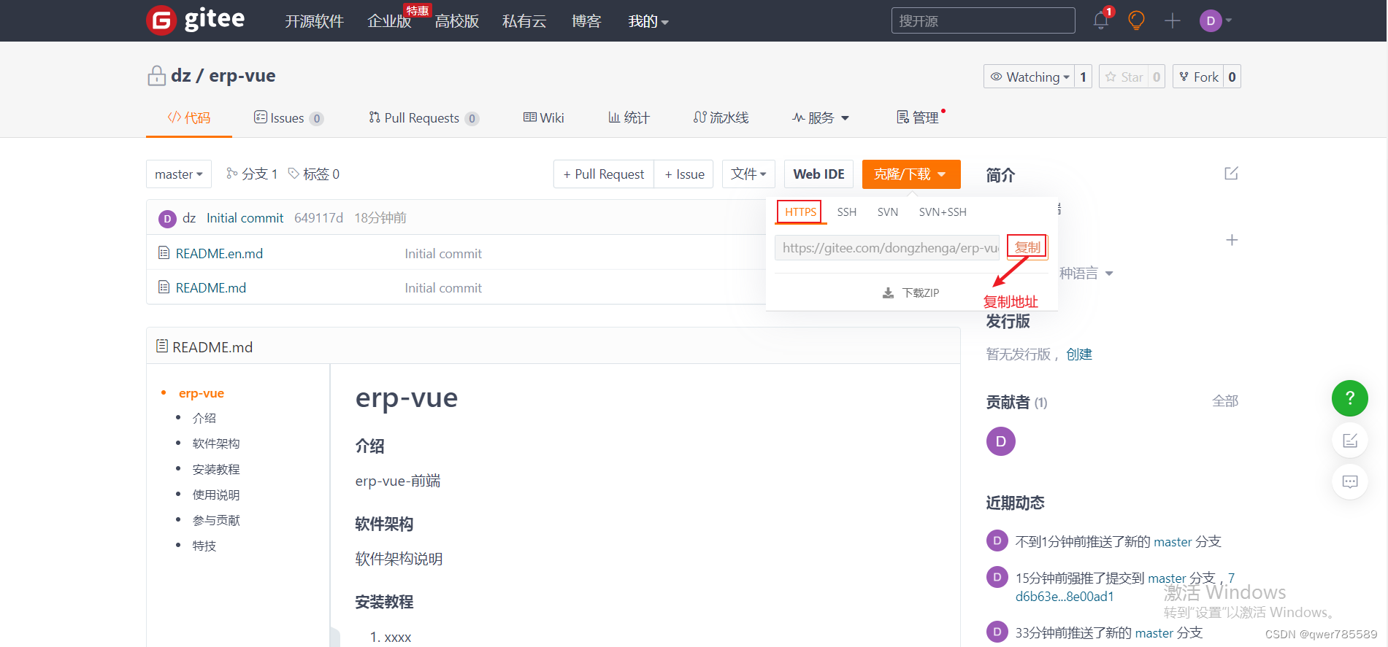1388x647 pixels.
Task: Open the 种语言 language dropdown
Action: (x=1086, y=274)
